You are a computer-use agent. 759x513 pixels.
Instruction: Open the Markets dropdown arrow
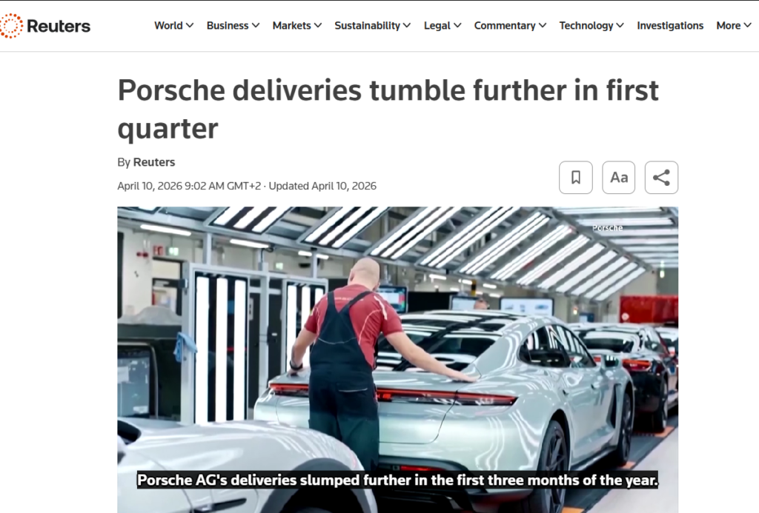(317, 26)
